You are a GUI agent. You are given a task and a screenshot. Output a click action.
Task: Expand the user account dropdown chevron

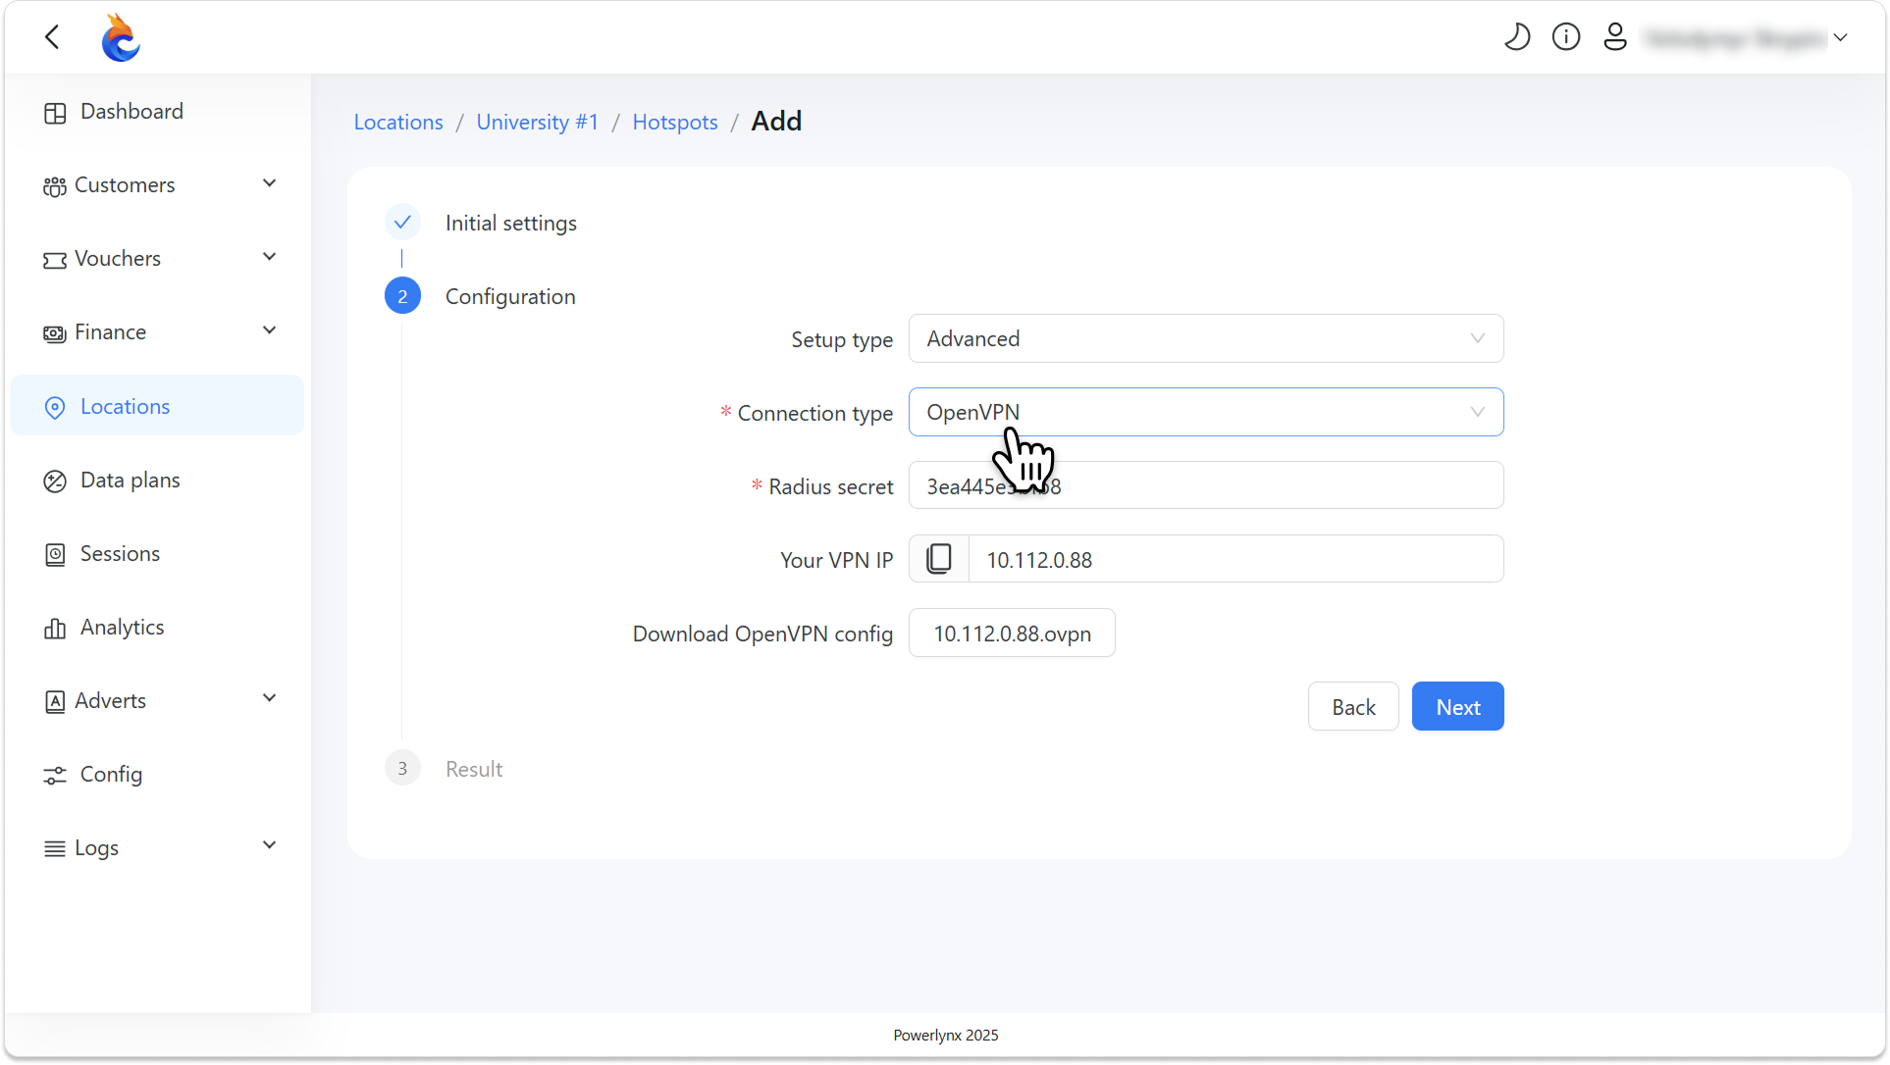click(1841, 38)
